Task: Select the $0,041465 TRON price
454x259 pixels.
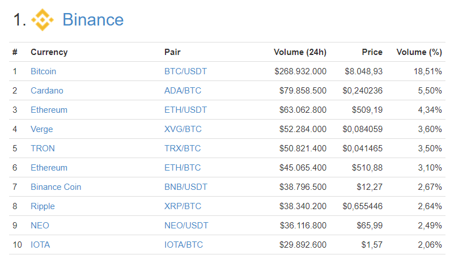Action: click(x=363, y=148)
